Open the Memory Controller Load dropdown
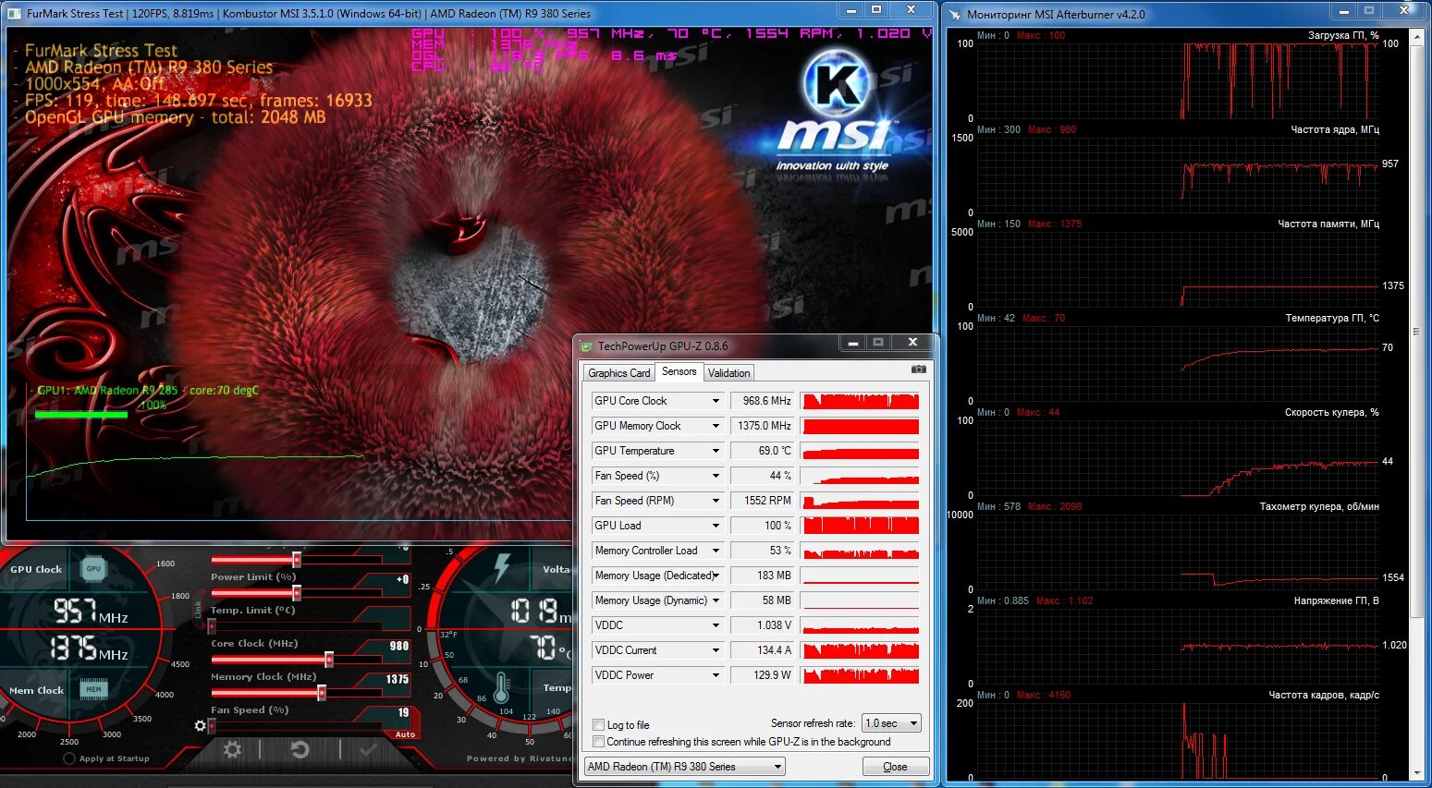The image size is (1432, 788). coord(716,551)
